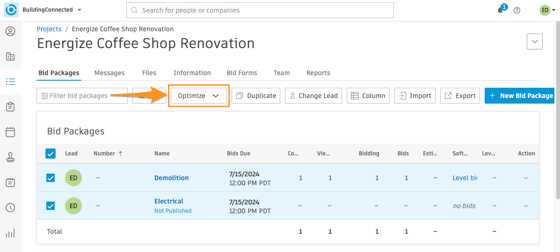Uncheck the Electrical row checkbox
The height and width of the screenshot is (252, 560).
(x=51, y=206)
